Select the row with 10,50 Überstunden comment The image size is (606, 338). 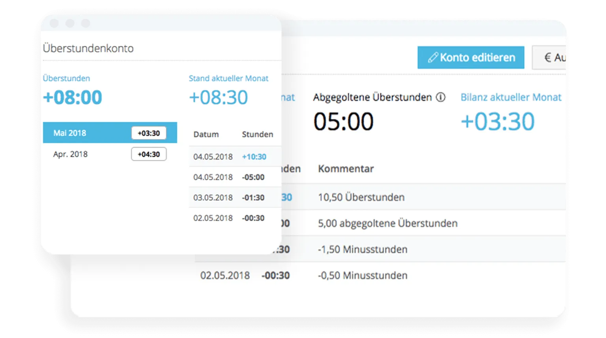tap(361, 197)
